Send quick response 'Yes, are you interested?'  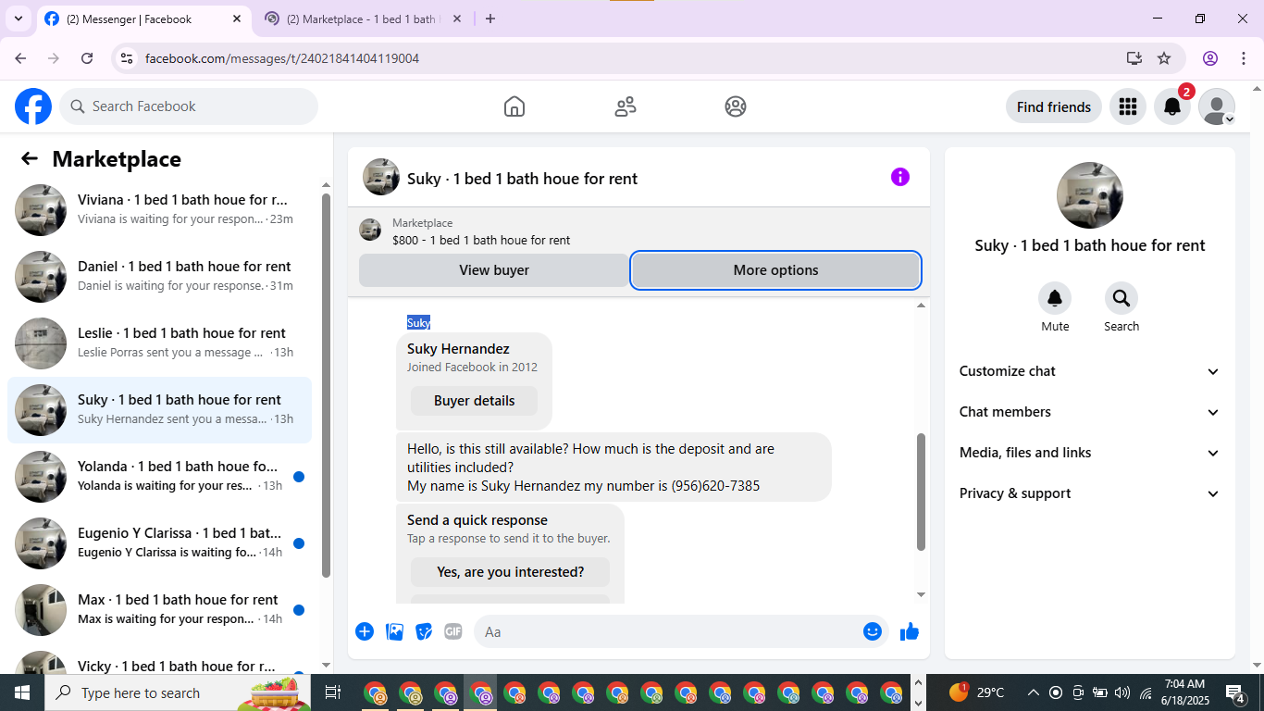(510, 572)
